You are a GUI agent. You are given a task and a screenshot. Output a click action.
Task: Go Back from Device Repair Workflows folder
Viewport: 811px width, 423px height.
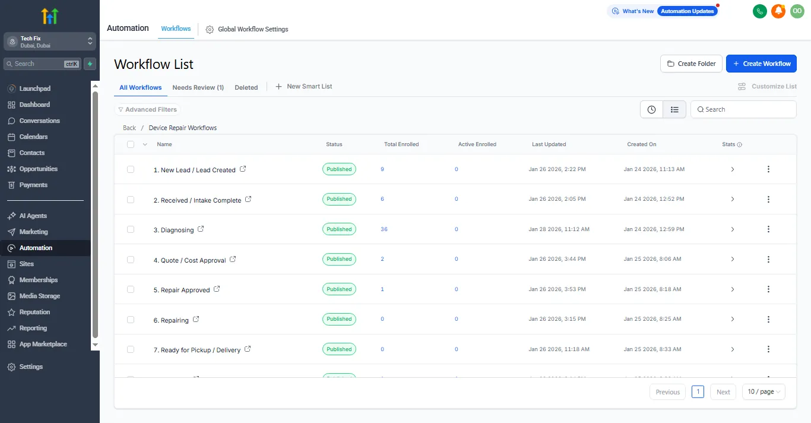(129, 128)
